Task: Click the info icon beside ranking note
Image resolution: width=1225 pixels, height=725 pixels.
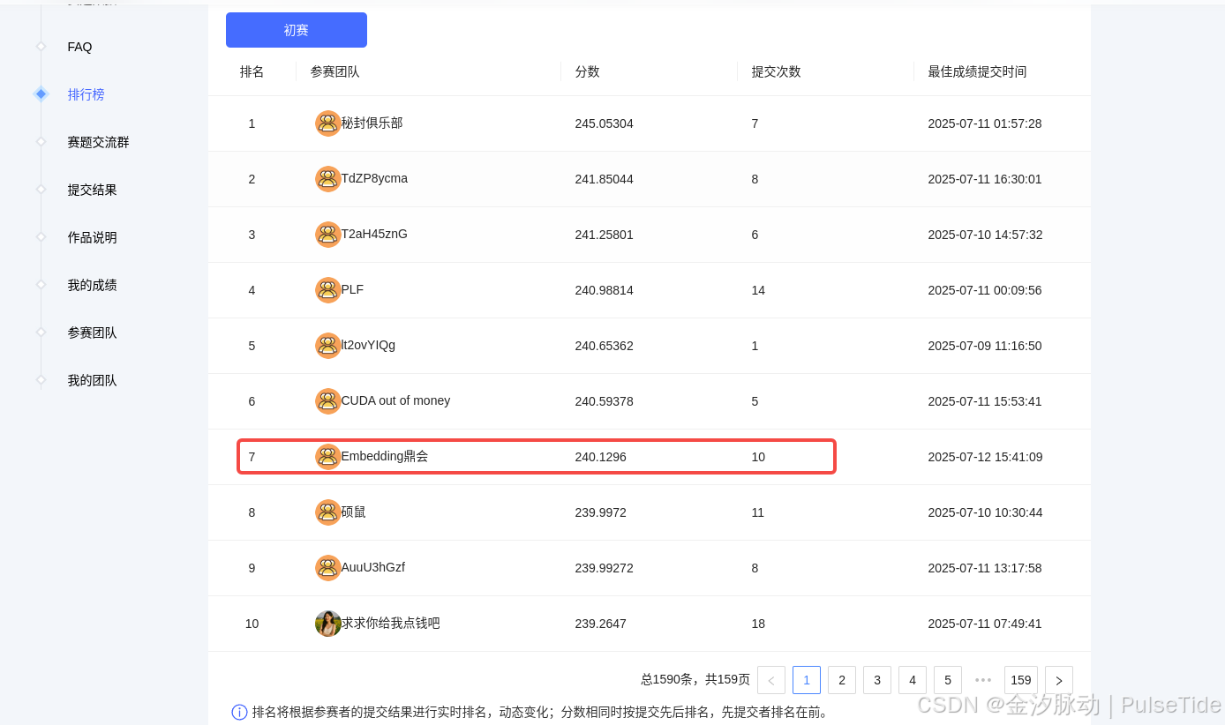Action: click(x=239, y=712)
